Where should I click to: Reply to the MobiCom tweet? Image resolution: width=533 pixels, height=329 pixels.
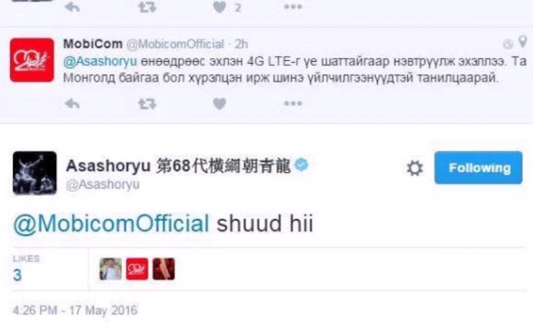point(72,104)
